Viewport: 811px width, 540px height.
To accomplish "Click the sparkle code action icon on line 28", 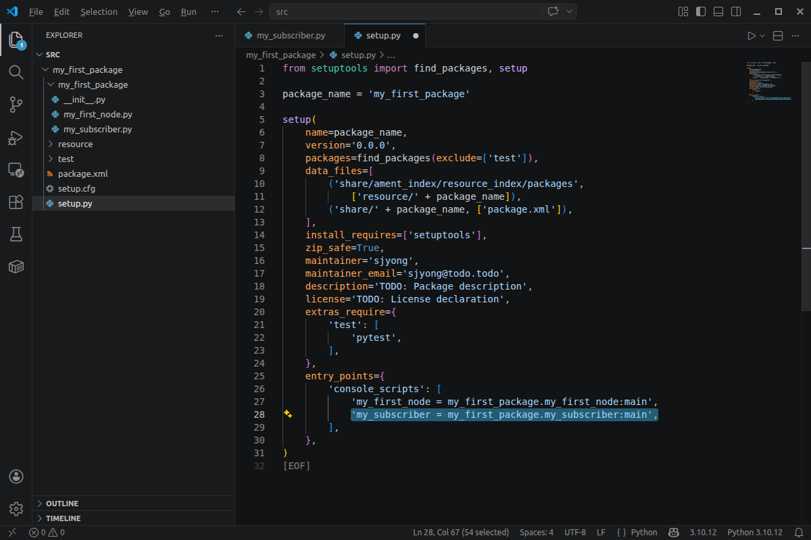I will [x=288, y=414].
